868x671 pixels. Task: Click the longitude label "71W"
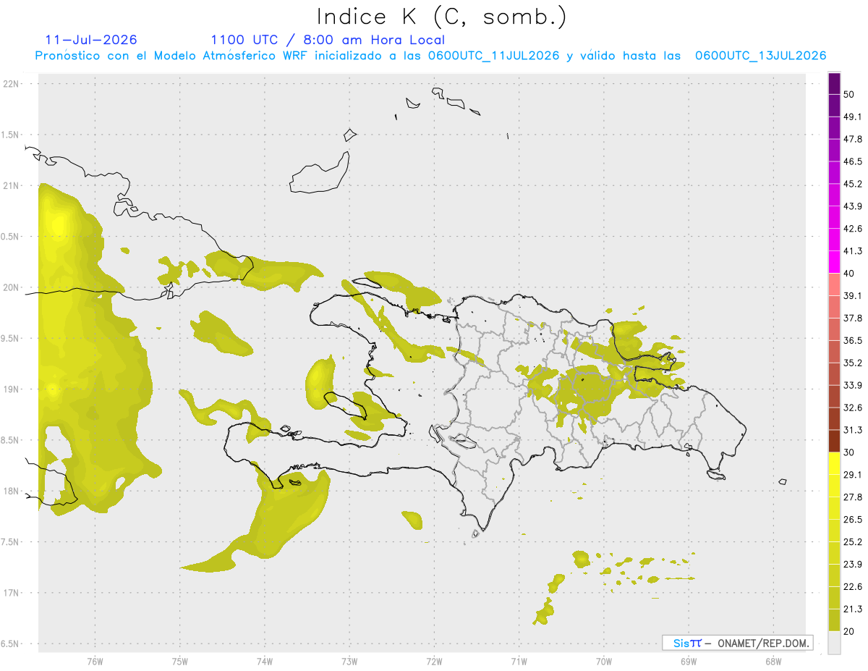click(519, 662)
